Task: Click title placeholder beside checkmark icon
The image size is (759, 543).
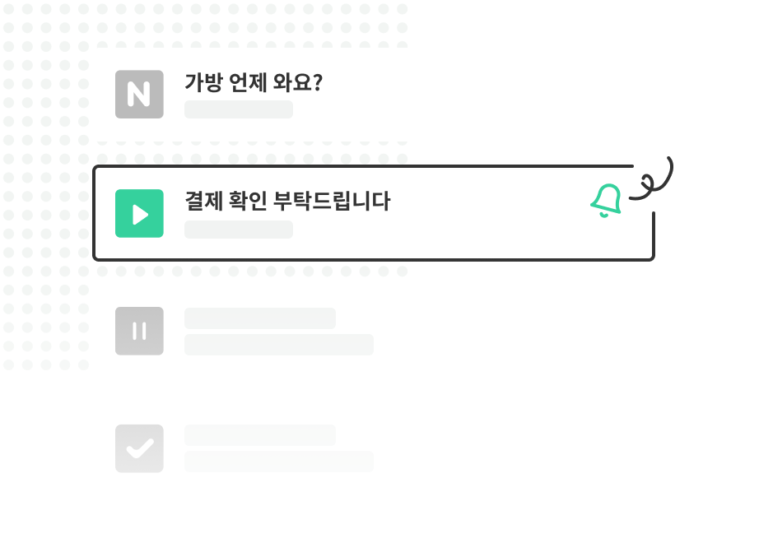Action: point(260,435)
